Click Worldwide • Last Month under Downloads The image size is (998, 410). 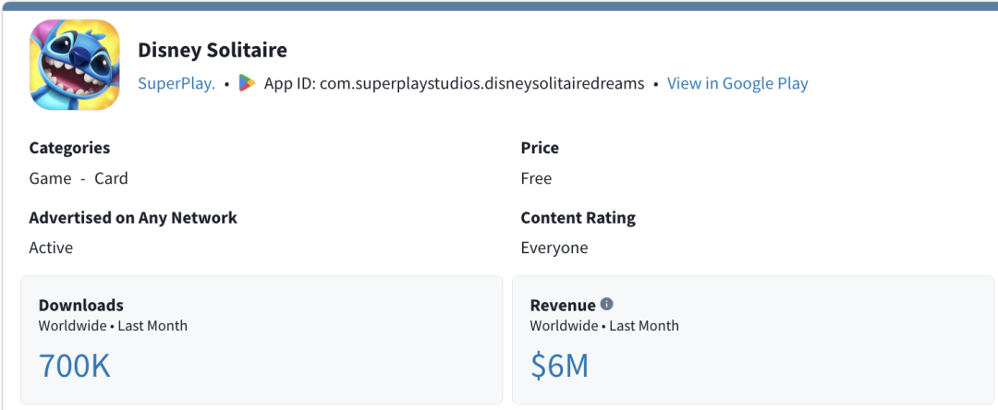coord(114,326)
